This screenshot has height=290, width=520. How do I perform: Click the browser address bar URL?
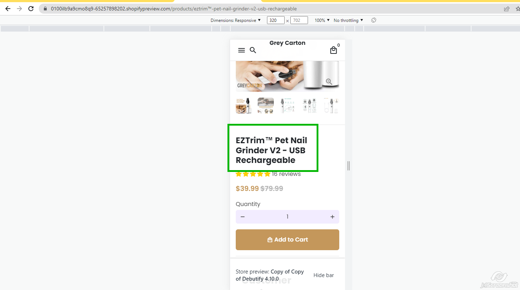174,9
